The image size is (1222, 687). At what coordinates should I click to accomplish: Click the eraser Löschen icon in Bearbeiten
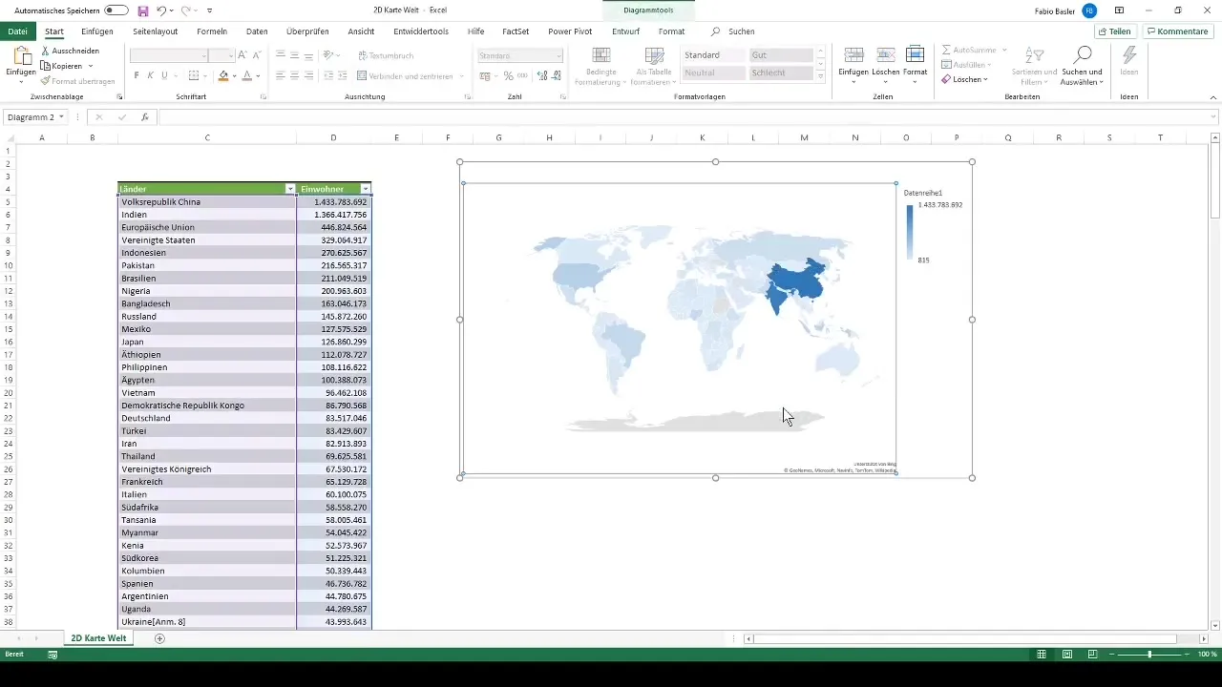pyautogui.click(x=946, y=79)
